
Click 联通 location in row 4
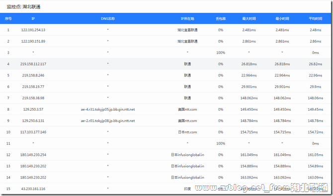pos(187,64)
